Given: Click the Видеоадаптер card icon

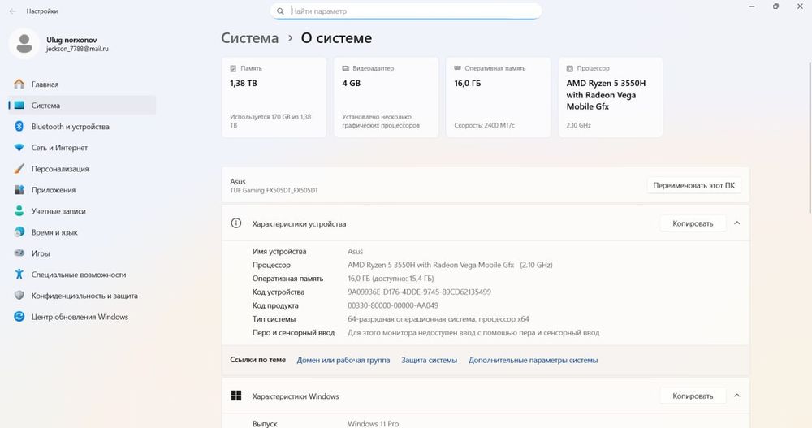Looking at the screenshot, I should coord(345,68).
